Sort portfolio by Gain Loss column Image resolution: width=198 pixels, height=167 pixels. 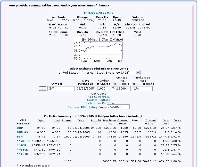click(166, 122)
